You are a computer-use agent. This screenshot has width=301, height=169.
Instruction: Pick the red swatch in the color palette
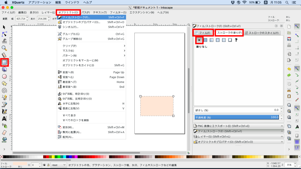47,157
